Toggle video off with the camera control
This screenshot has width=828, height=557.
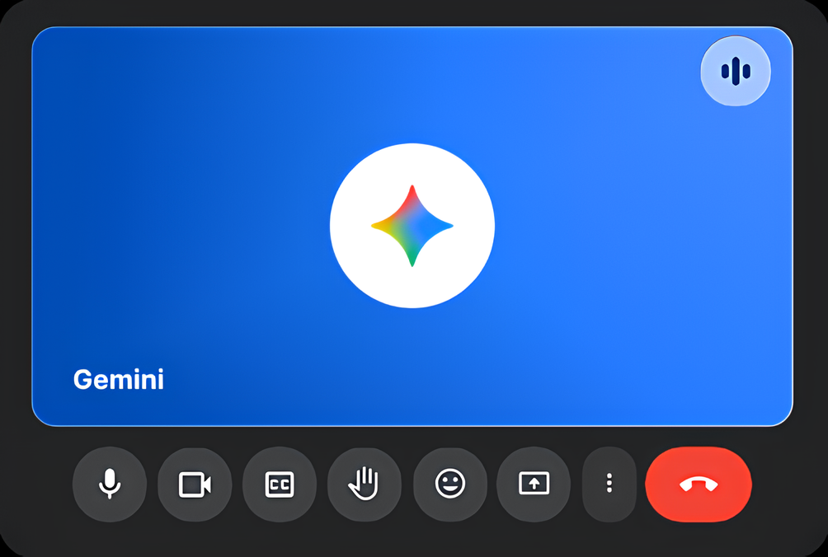click(x=194, y=485)
